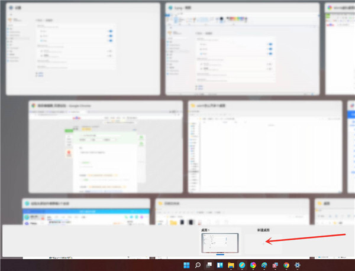Click 新建桌面 to add a new desktop

pyautogui.click(x=263, y=243)
